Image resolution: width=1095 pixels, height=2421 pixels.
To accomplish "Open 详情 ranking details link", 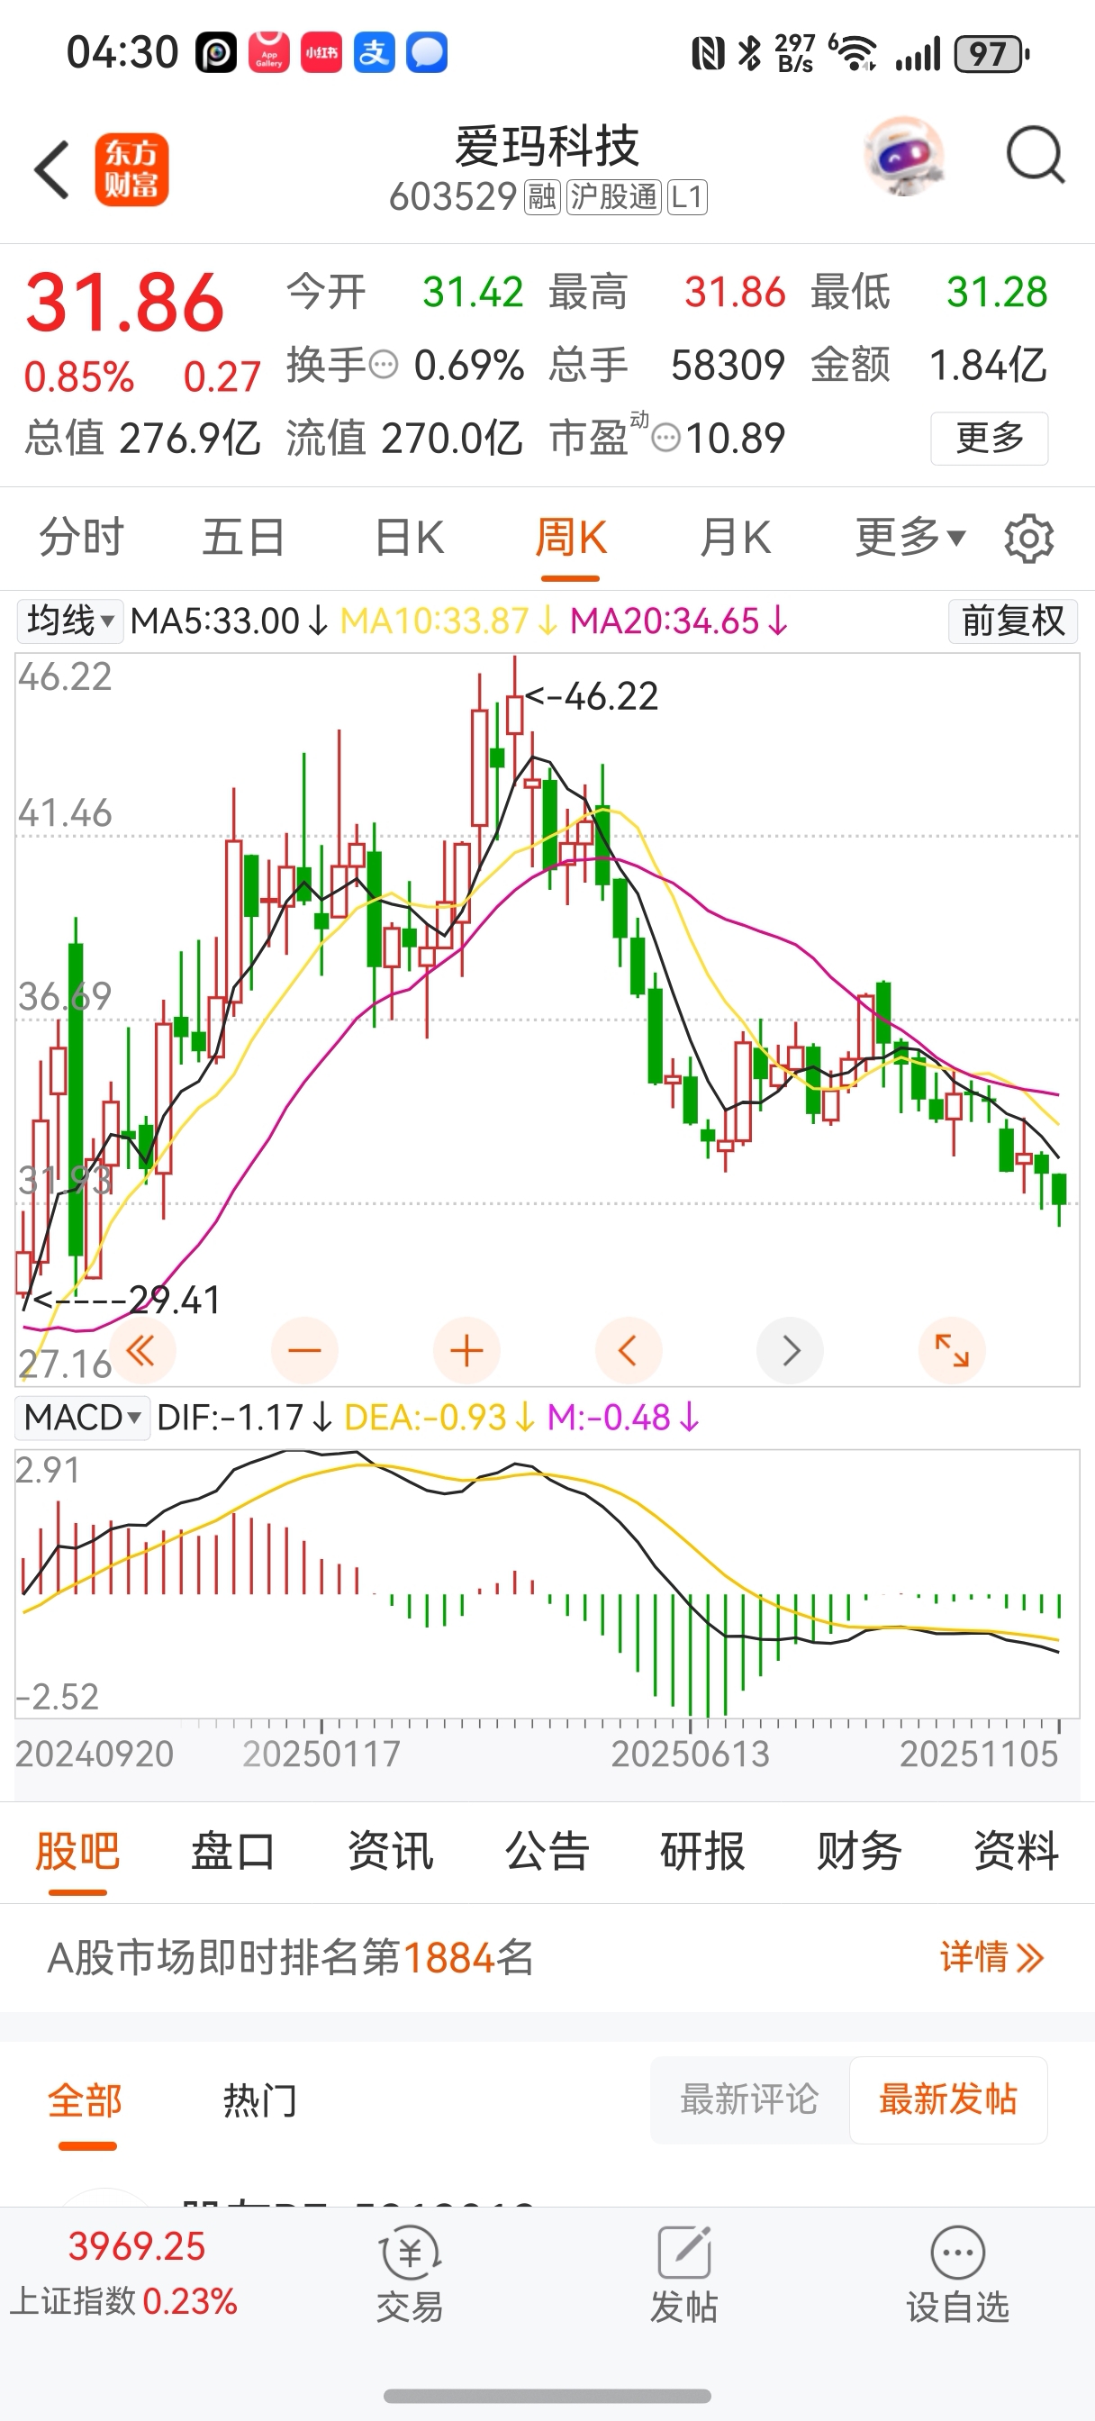I will [991, 1958].
